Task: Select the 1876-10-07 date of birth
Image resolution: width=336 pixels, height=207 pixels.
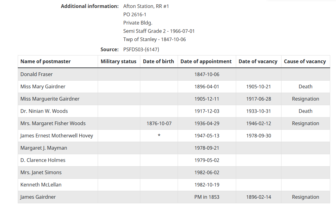Action: pyautogui.click(x=159, y=123)
